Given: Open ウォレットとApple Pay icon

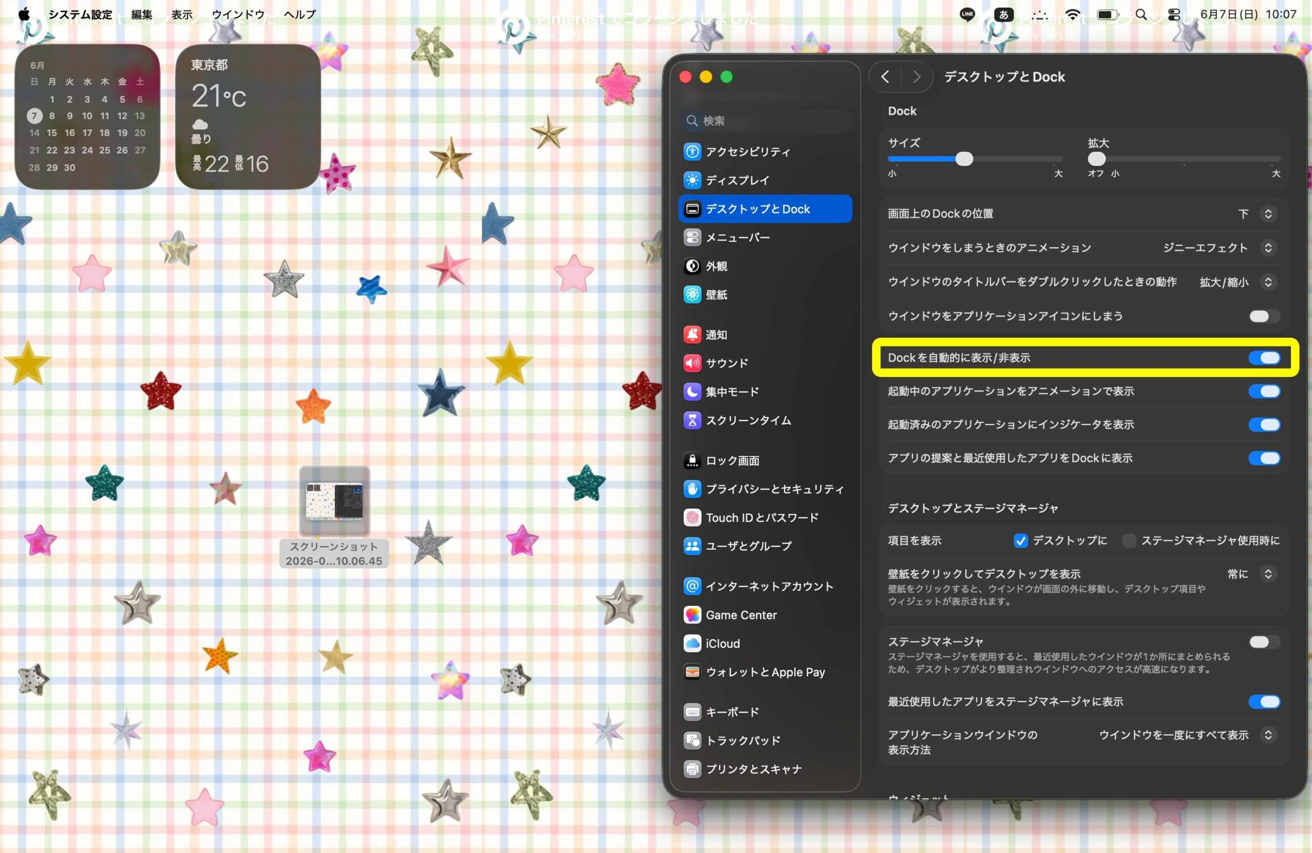Looking at the screenshot, I should pos(692,672).
